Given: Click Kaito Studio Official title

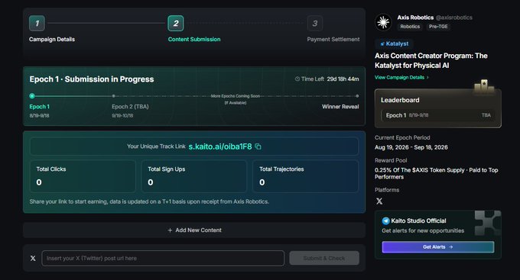Looking at the screenshot, I should pyautogui.click(x=418, y=220).
